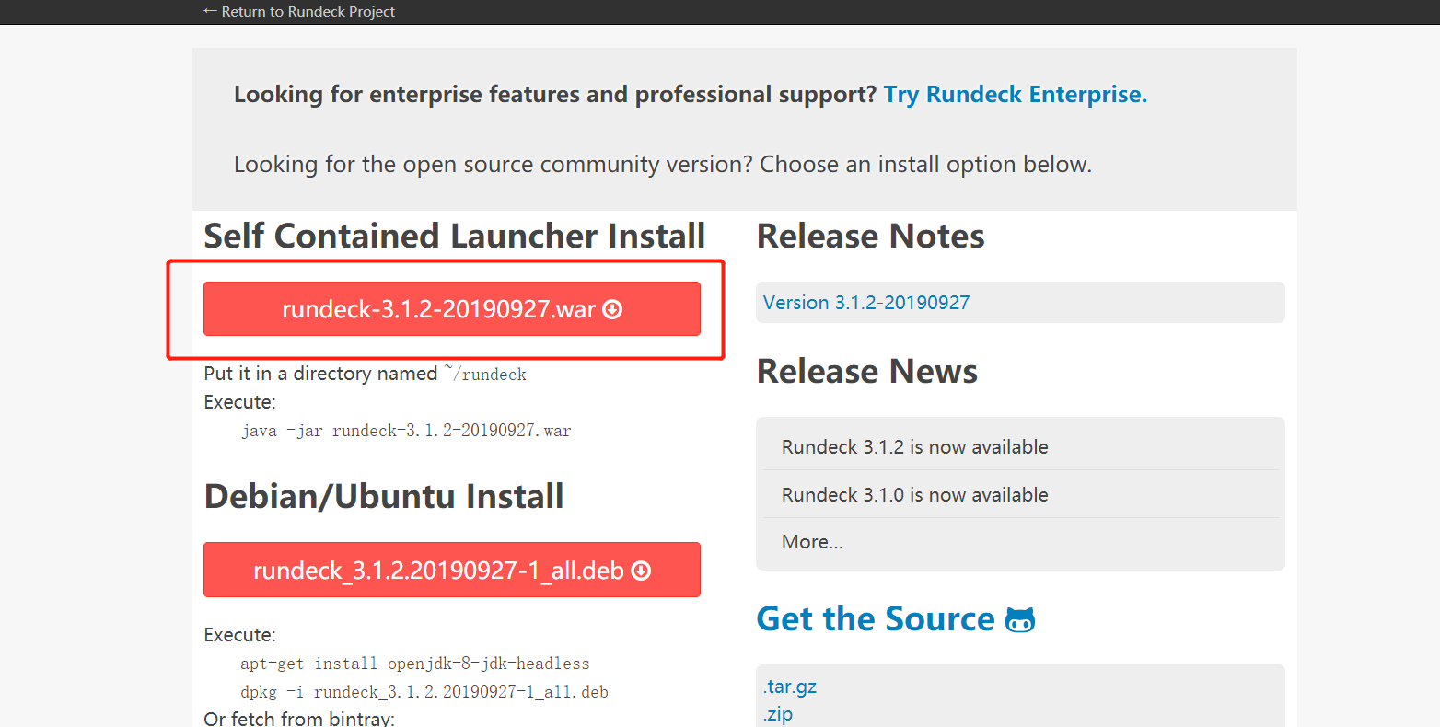Download the .tar.gz source archive
1440x727 pixels.
pos(789,686)
